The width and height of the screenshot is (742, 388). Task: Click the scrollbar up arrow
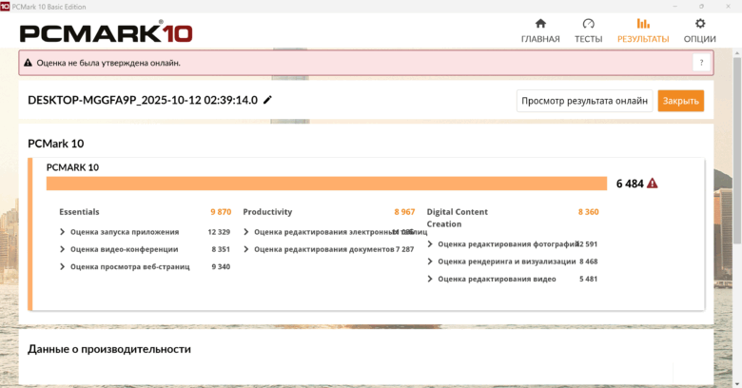pyautogui.click(x=737, y=51)
